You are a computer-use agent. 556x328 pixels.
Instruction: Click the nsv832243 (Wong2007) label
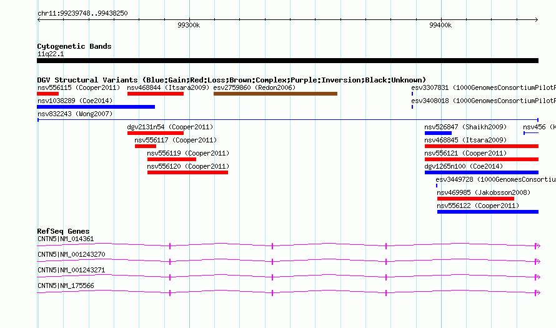click(75, 114)
